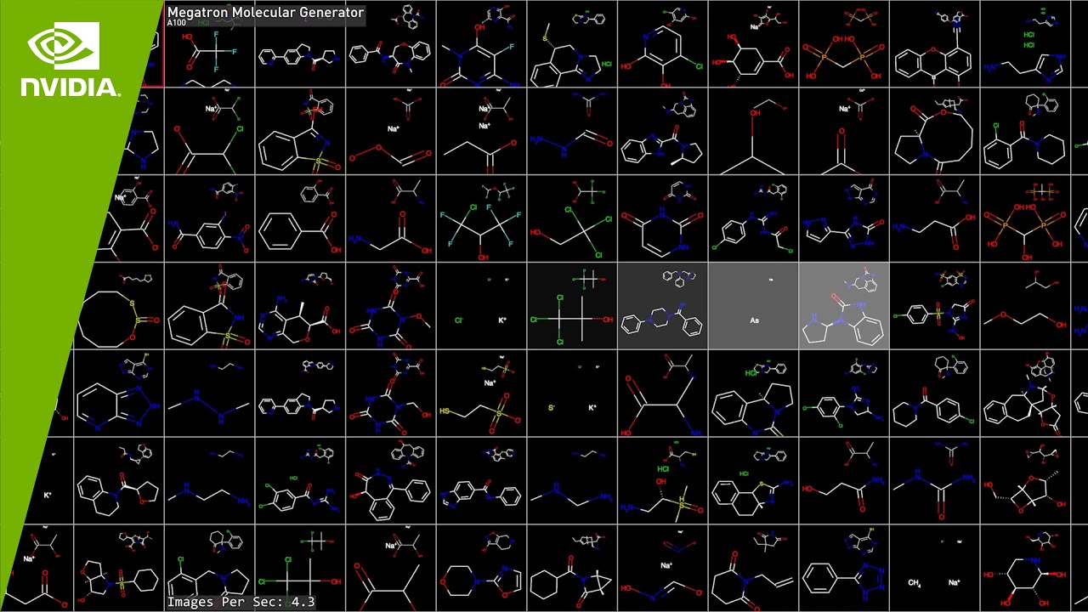Select the bottom-right piperidine polyol sugar tile

click(x=1025, y=569)
